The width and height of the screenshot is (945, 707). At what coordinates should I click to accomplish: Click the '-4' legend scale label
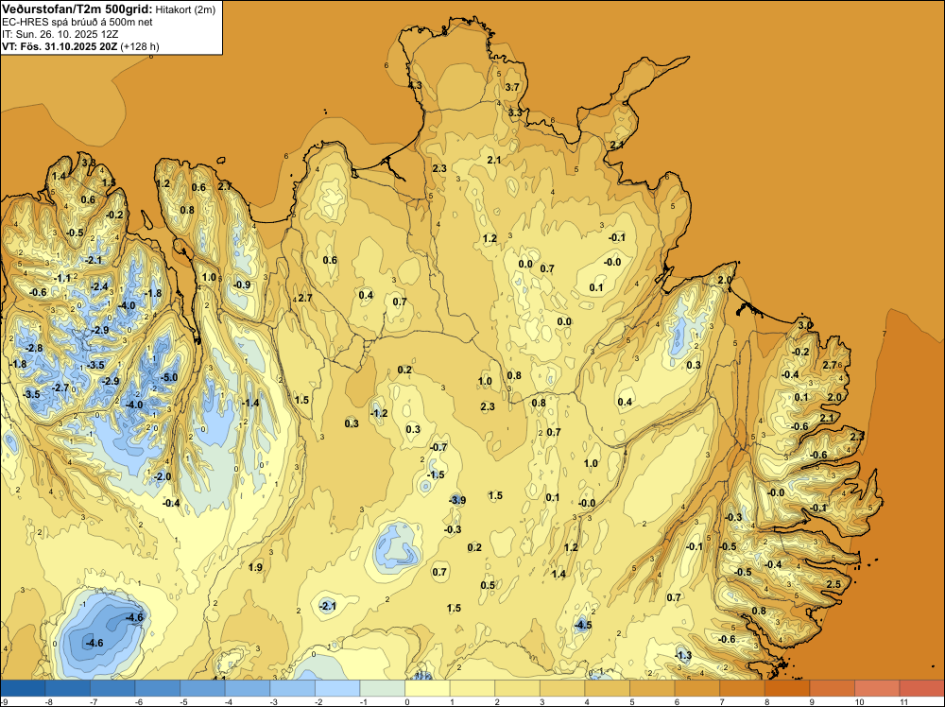(x=229, y=701)
